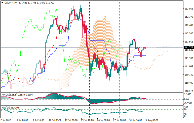Image resolution: width=194 pixels, height=123 pixels.
Task: Click the 2 Jul 2018 date label
Action: [6, 120]
